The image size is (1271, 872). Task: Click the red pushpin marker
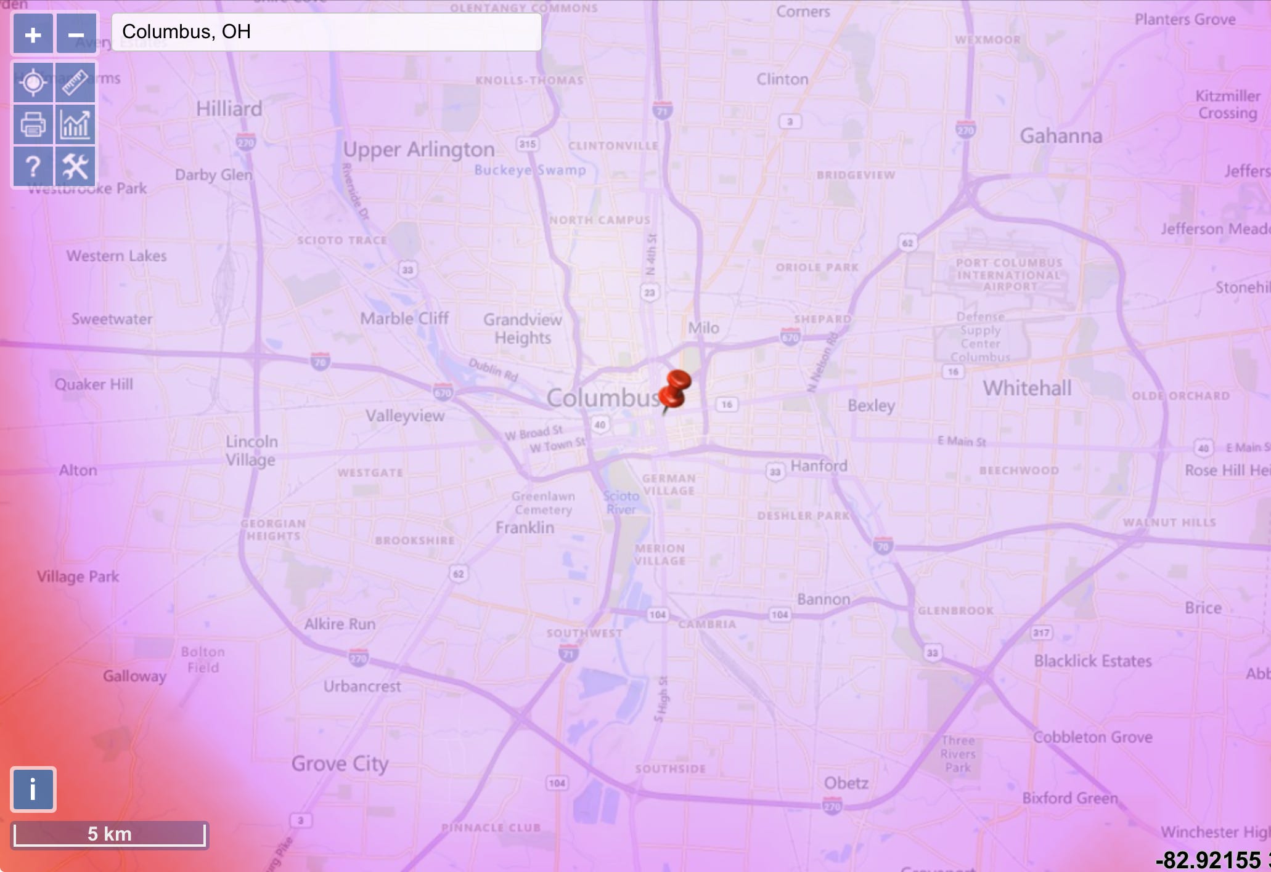[x=674, y=392]
